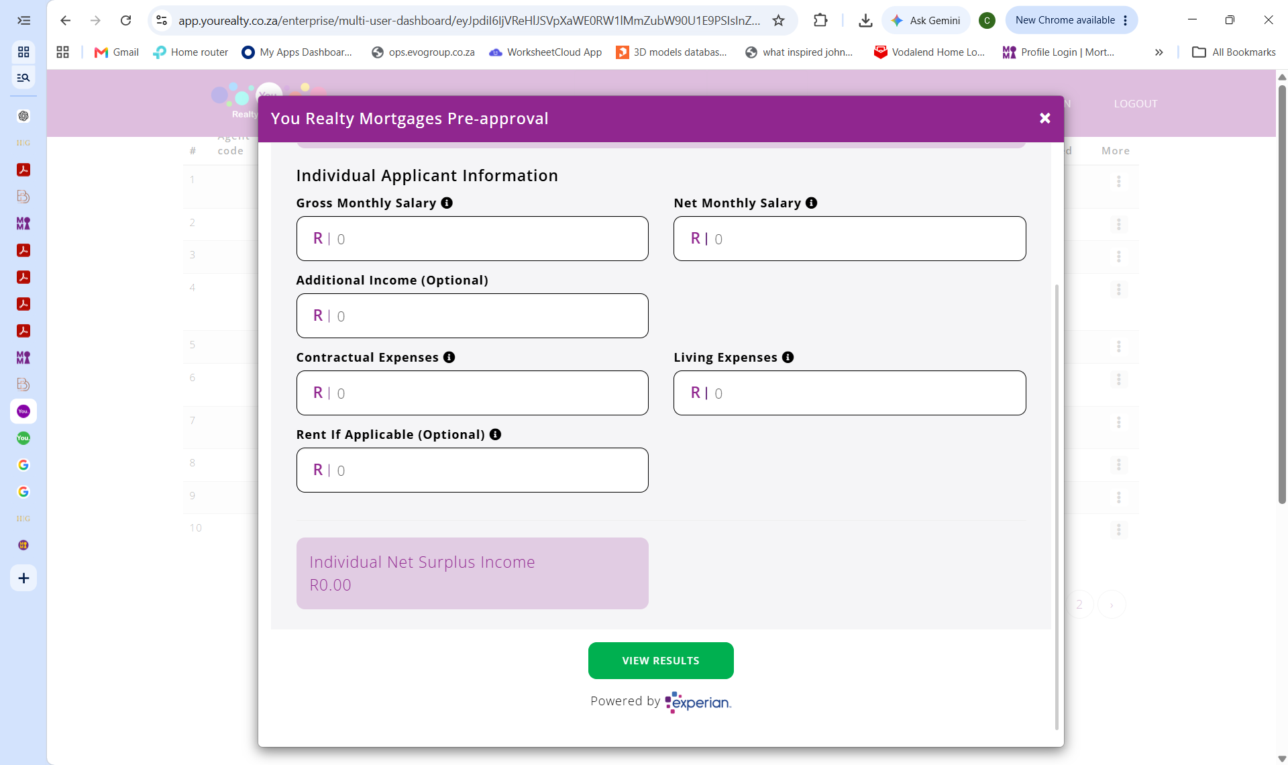Open the tab search icon in sidebar
Viewport: 1288px width, 765px height.
[23, 77]
